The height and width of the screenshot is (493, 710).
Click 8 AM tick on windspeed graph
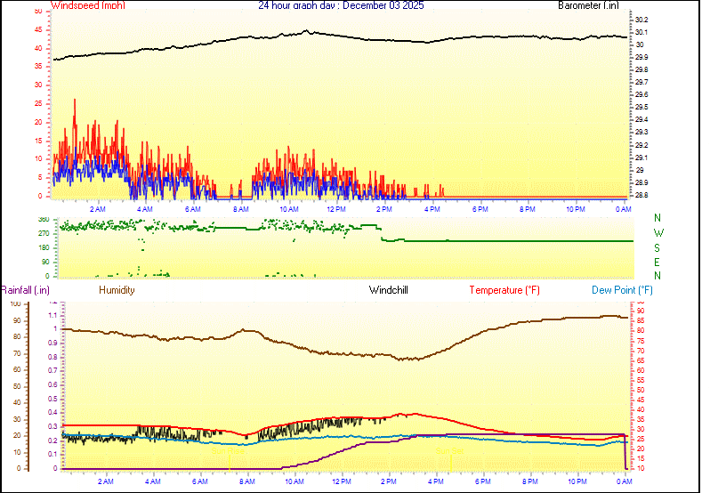(x=240, y=208)
